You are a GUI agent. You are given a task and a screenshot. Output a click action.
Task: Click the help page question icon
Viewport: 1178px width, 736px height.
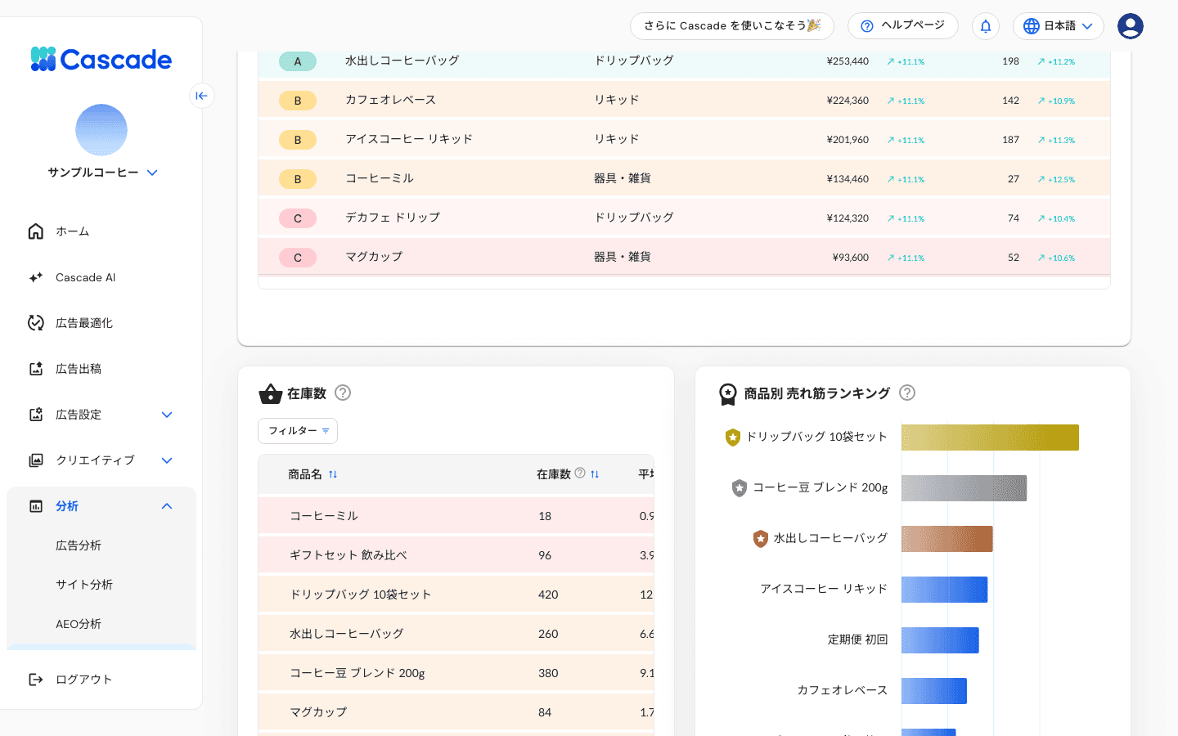(x=867, y=26)
